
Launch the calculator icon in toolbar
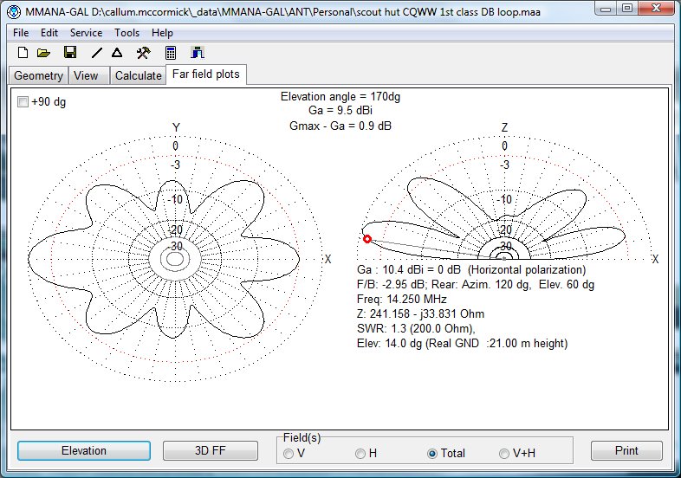(172, 53)
